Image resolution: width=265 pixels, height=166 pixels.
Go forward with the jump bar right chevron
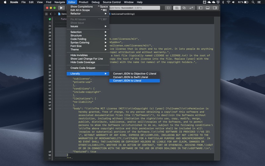click(x=55, y=14)
